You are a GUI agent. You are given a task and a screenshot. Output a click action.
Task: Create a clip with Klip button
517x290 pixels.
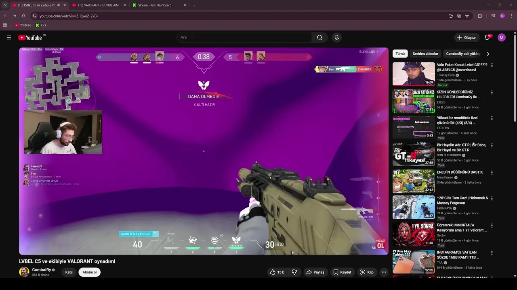(367, 272)
